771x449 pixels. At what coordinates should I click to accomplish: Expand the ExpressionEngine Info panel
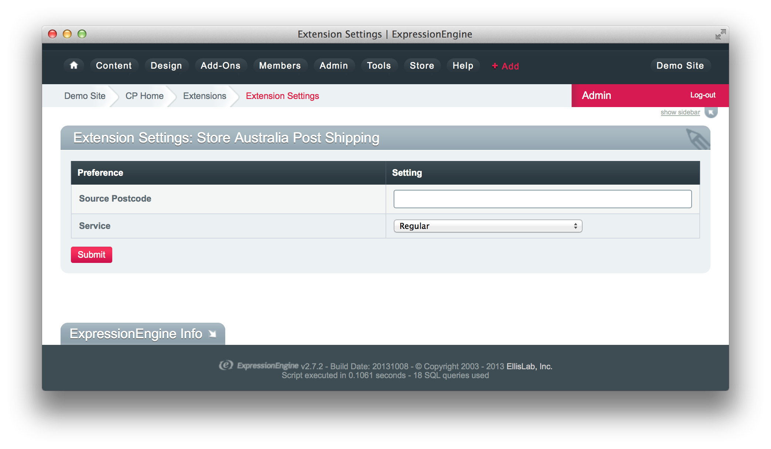click(x=143, y=334)
